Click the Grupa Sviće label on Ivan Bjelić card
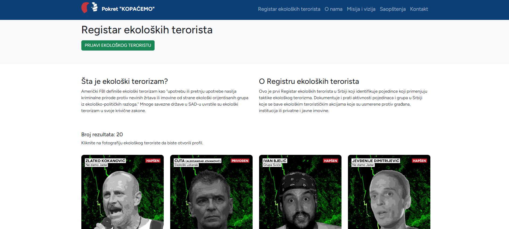This screenshot has height=229, width=509. click(272, 165)
